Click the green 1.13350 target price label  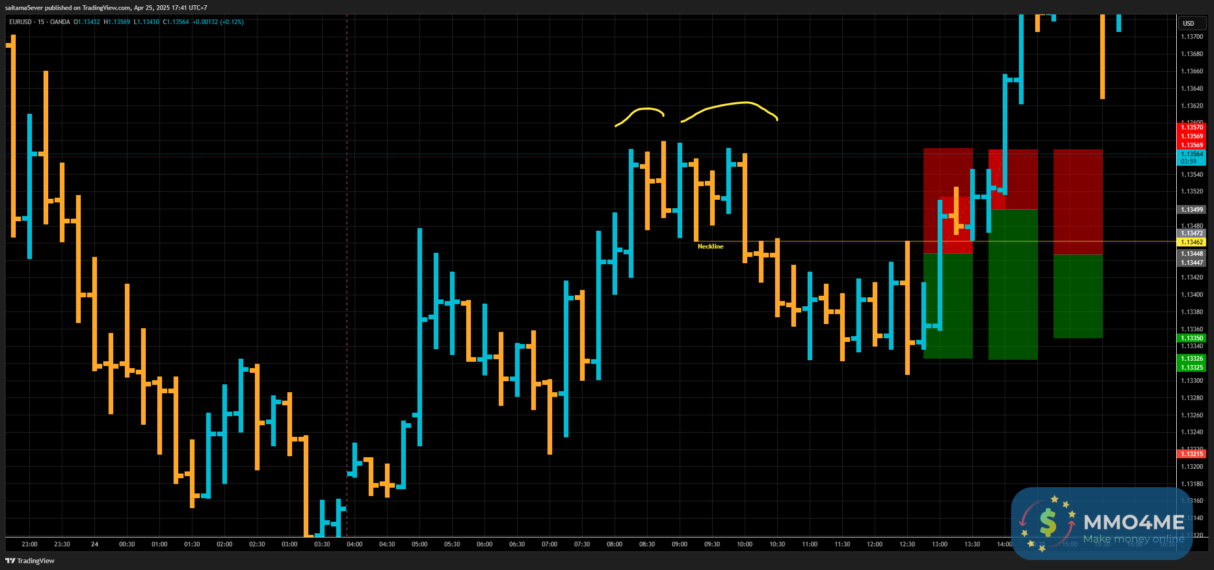[1191, 338]
